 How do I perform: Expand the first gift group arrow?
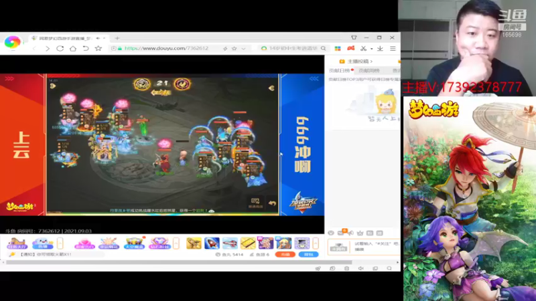click(x=60, y=243)
